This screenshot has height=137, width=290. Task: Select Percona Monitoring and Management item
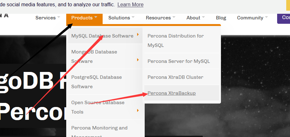(105, 129)
